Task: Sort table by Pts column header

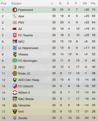Action: tap(93, 3)
